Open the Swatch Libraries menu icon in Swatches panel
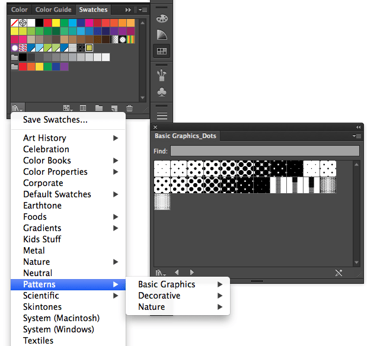This screenshot has height=346, width=377. [17, 108]
